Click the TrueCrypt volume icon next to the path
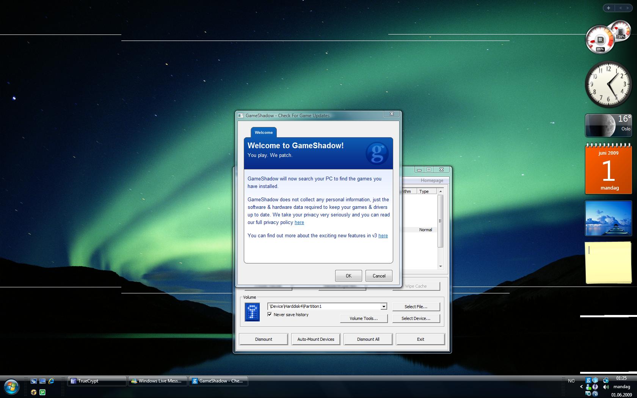This screenshot has width=637, height=398. (x=252, y=312)
